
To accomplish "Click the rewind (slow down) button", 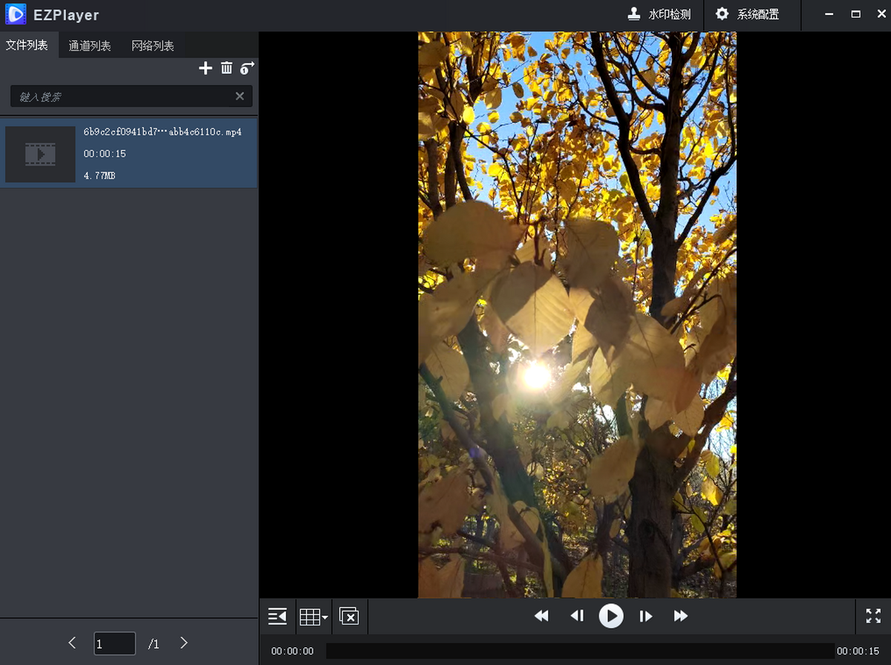I will pos(542,616).
